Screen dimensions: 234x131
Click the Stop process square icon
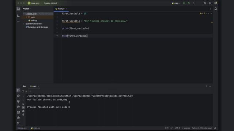[x=26, y=91]
